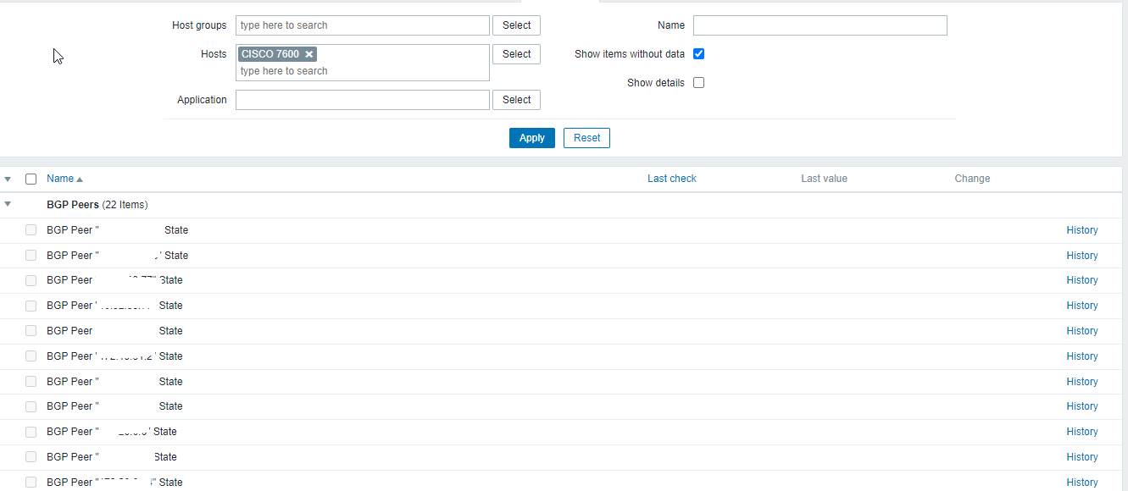Open Select dialog for Host groups
Image resolution: width=1128 pixels, height=491 pixels.
(x=516, y=25)
